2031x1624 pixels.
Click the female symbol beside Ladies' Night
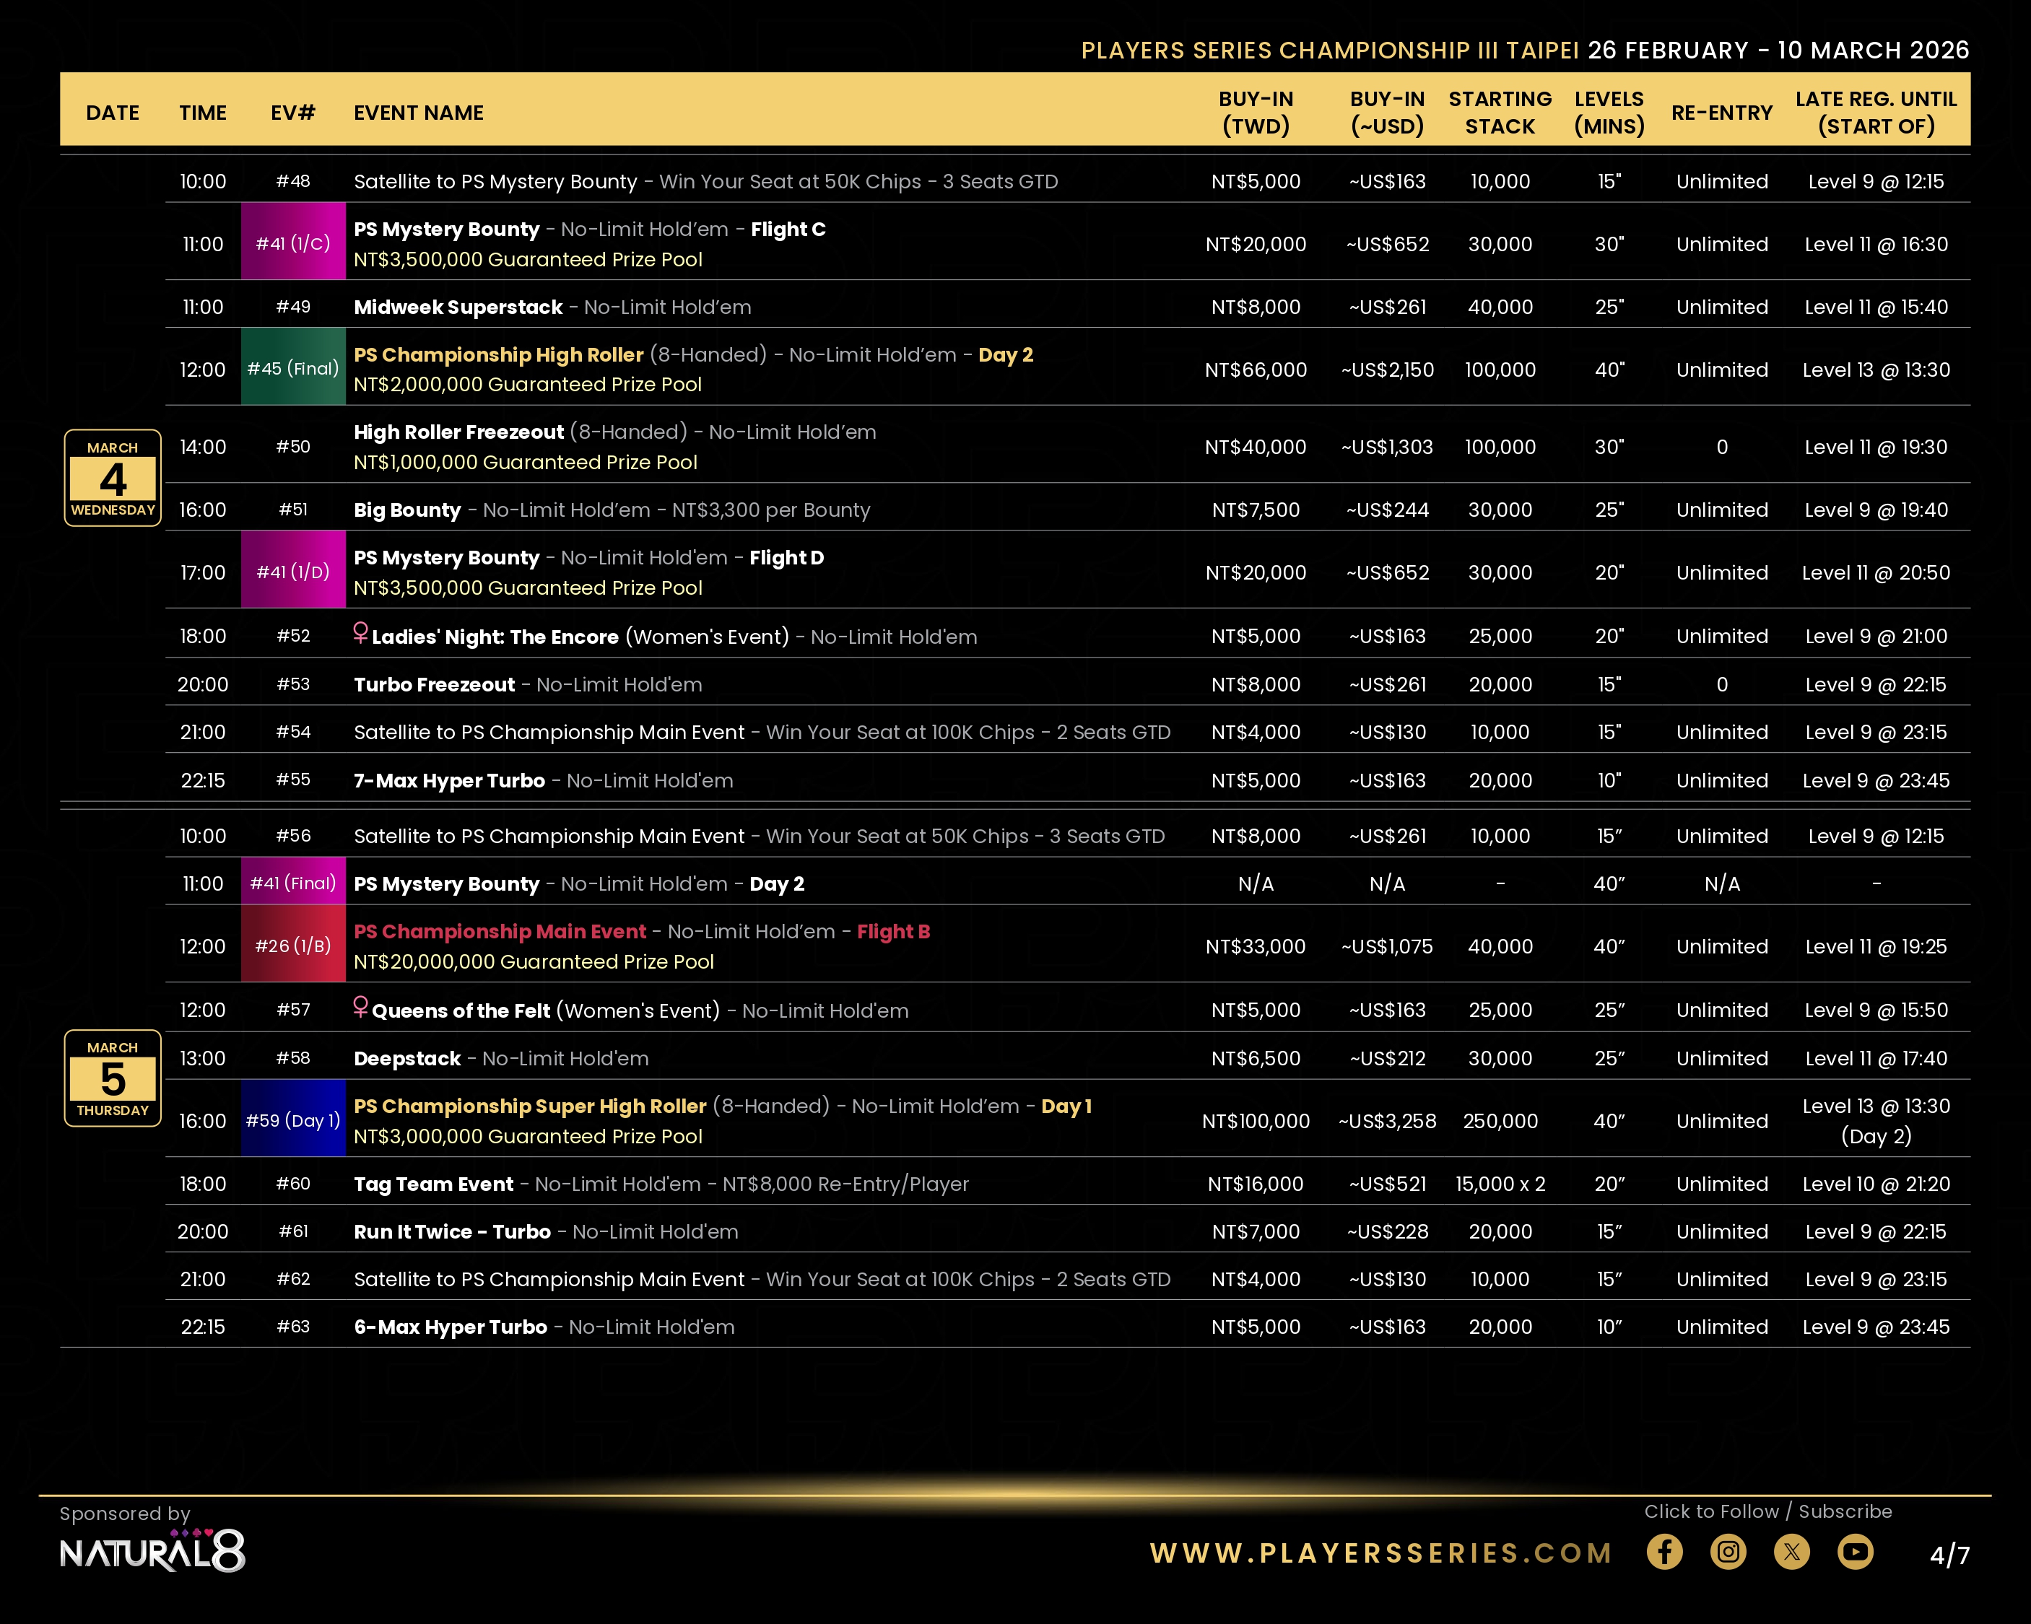pos(360,633)
